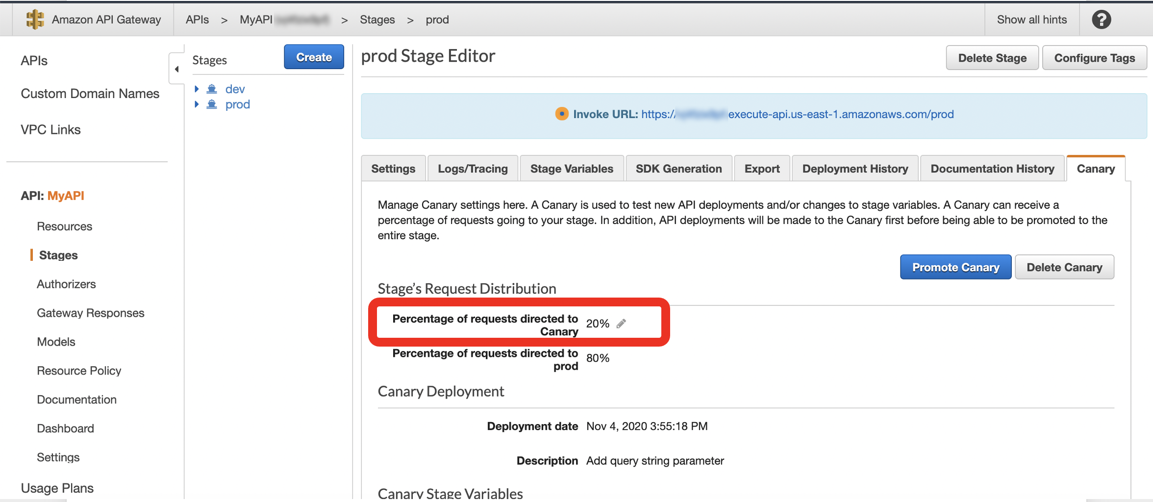Click the Amazon API Gateway title
Viewport: 1153px width, 502px height.
(106, 20)
